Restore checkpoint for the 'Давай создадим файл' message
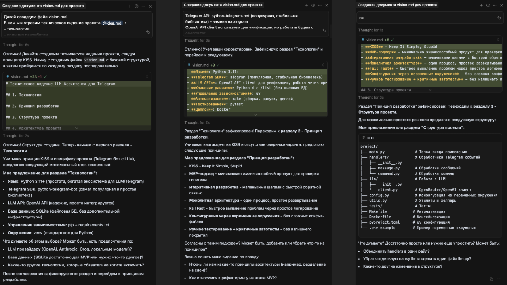The image size is (507, 285). pyautogui.click(x=148, y=32)
